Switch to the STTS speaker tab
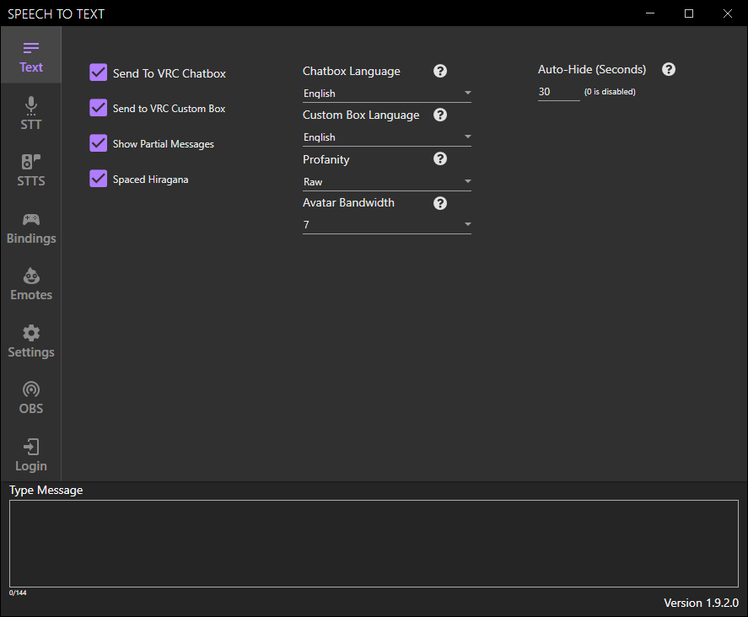Viewport: 748px width, 617px height. (x=31, y=169)
